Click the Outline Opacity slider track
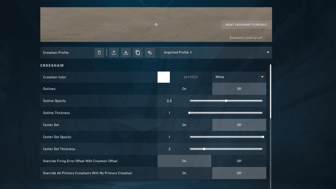The height and width of the screenshot is (189, 336). [x=244, y=101]
